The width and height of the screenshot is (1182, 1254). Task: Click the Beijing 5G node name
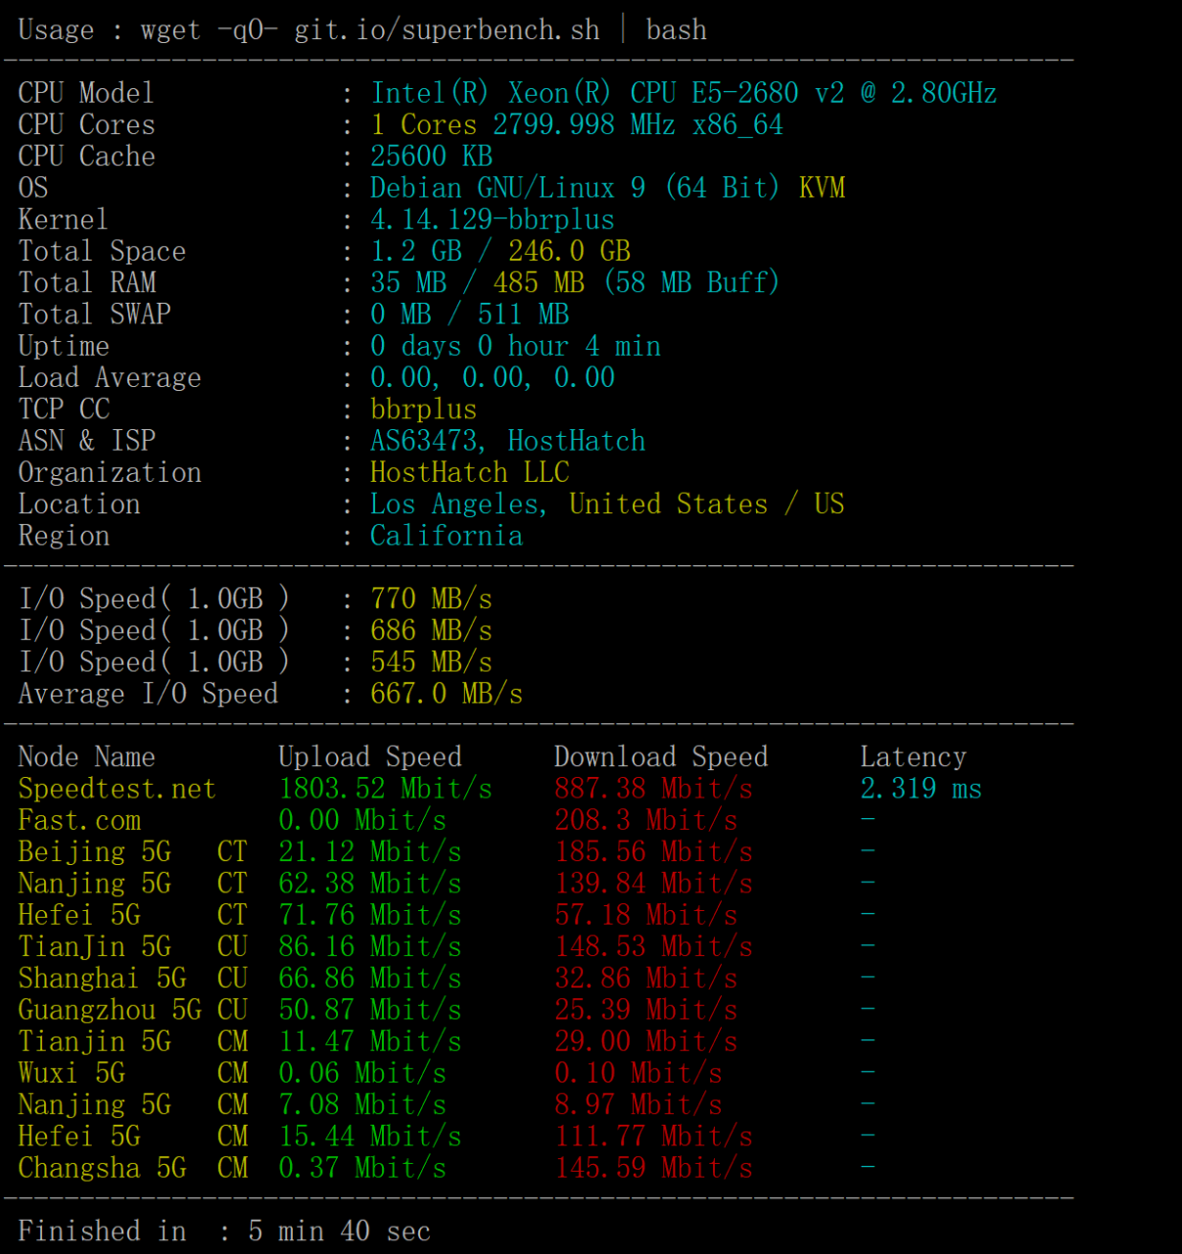coord(94,851)
